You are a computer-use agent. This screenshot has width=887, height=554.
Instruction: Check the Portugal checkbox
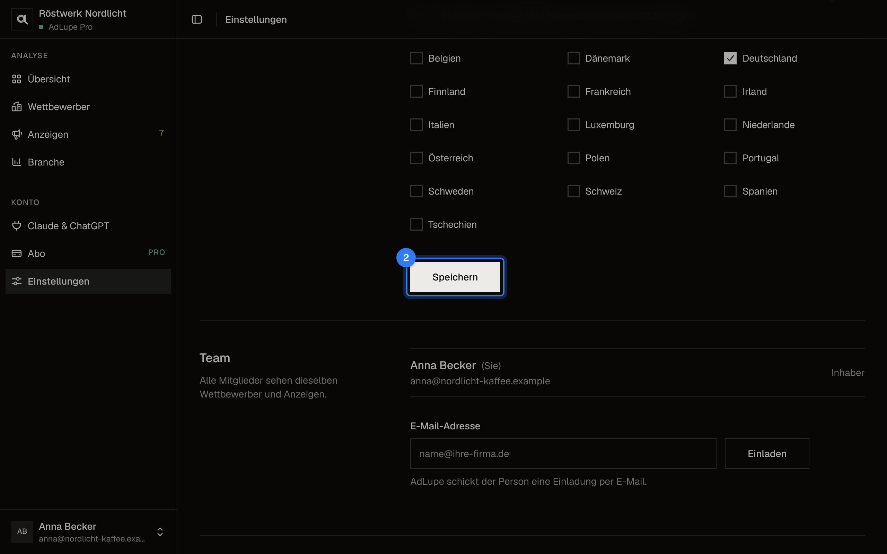(730, 158)
